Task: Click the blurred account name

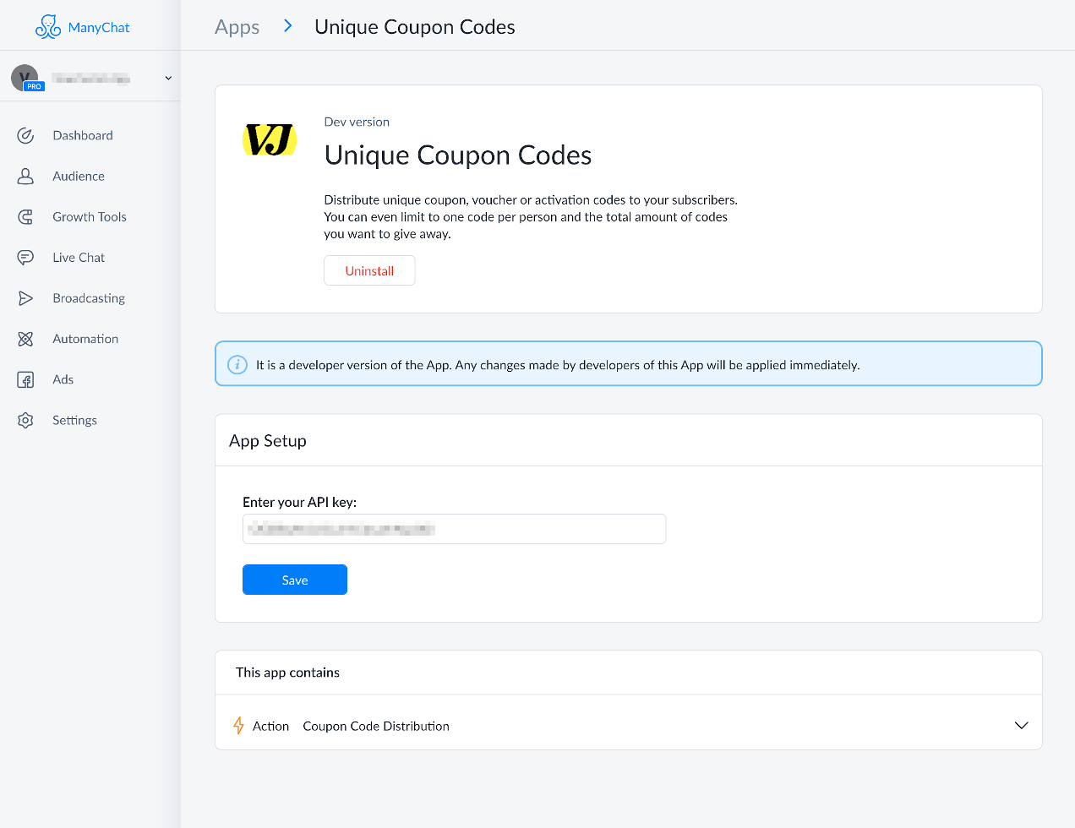Action: (90, 79)
